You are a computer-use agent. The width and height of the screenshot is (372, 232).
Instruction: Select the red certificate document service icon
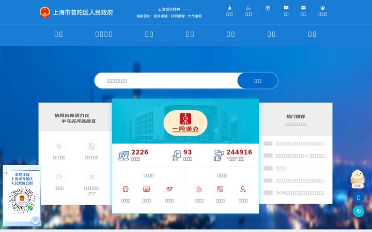click(x=220, y=189)
